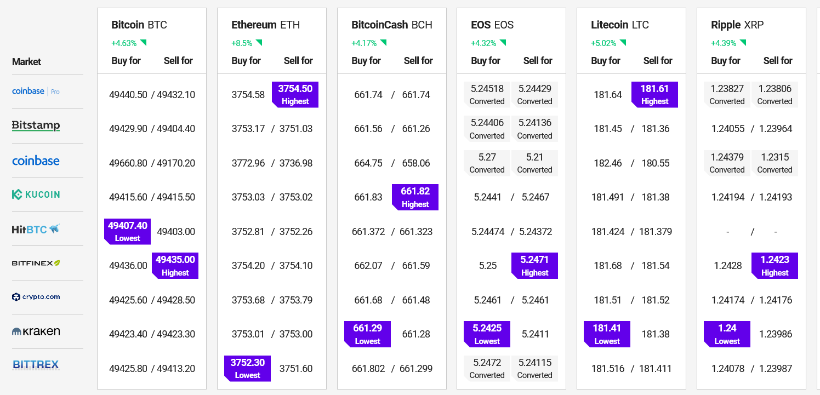Select the Lowest Ethereum buy price 3752.30
820x395 pixels.
point(247,369)
